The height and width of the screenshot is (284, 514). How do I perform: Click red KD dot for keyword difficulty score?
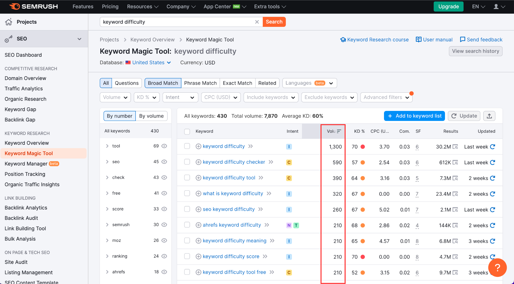pos(363,257)
